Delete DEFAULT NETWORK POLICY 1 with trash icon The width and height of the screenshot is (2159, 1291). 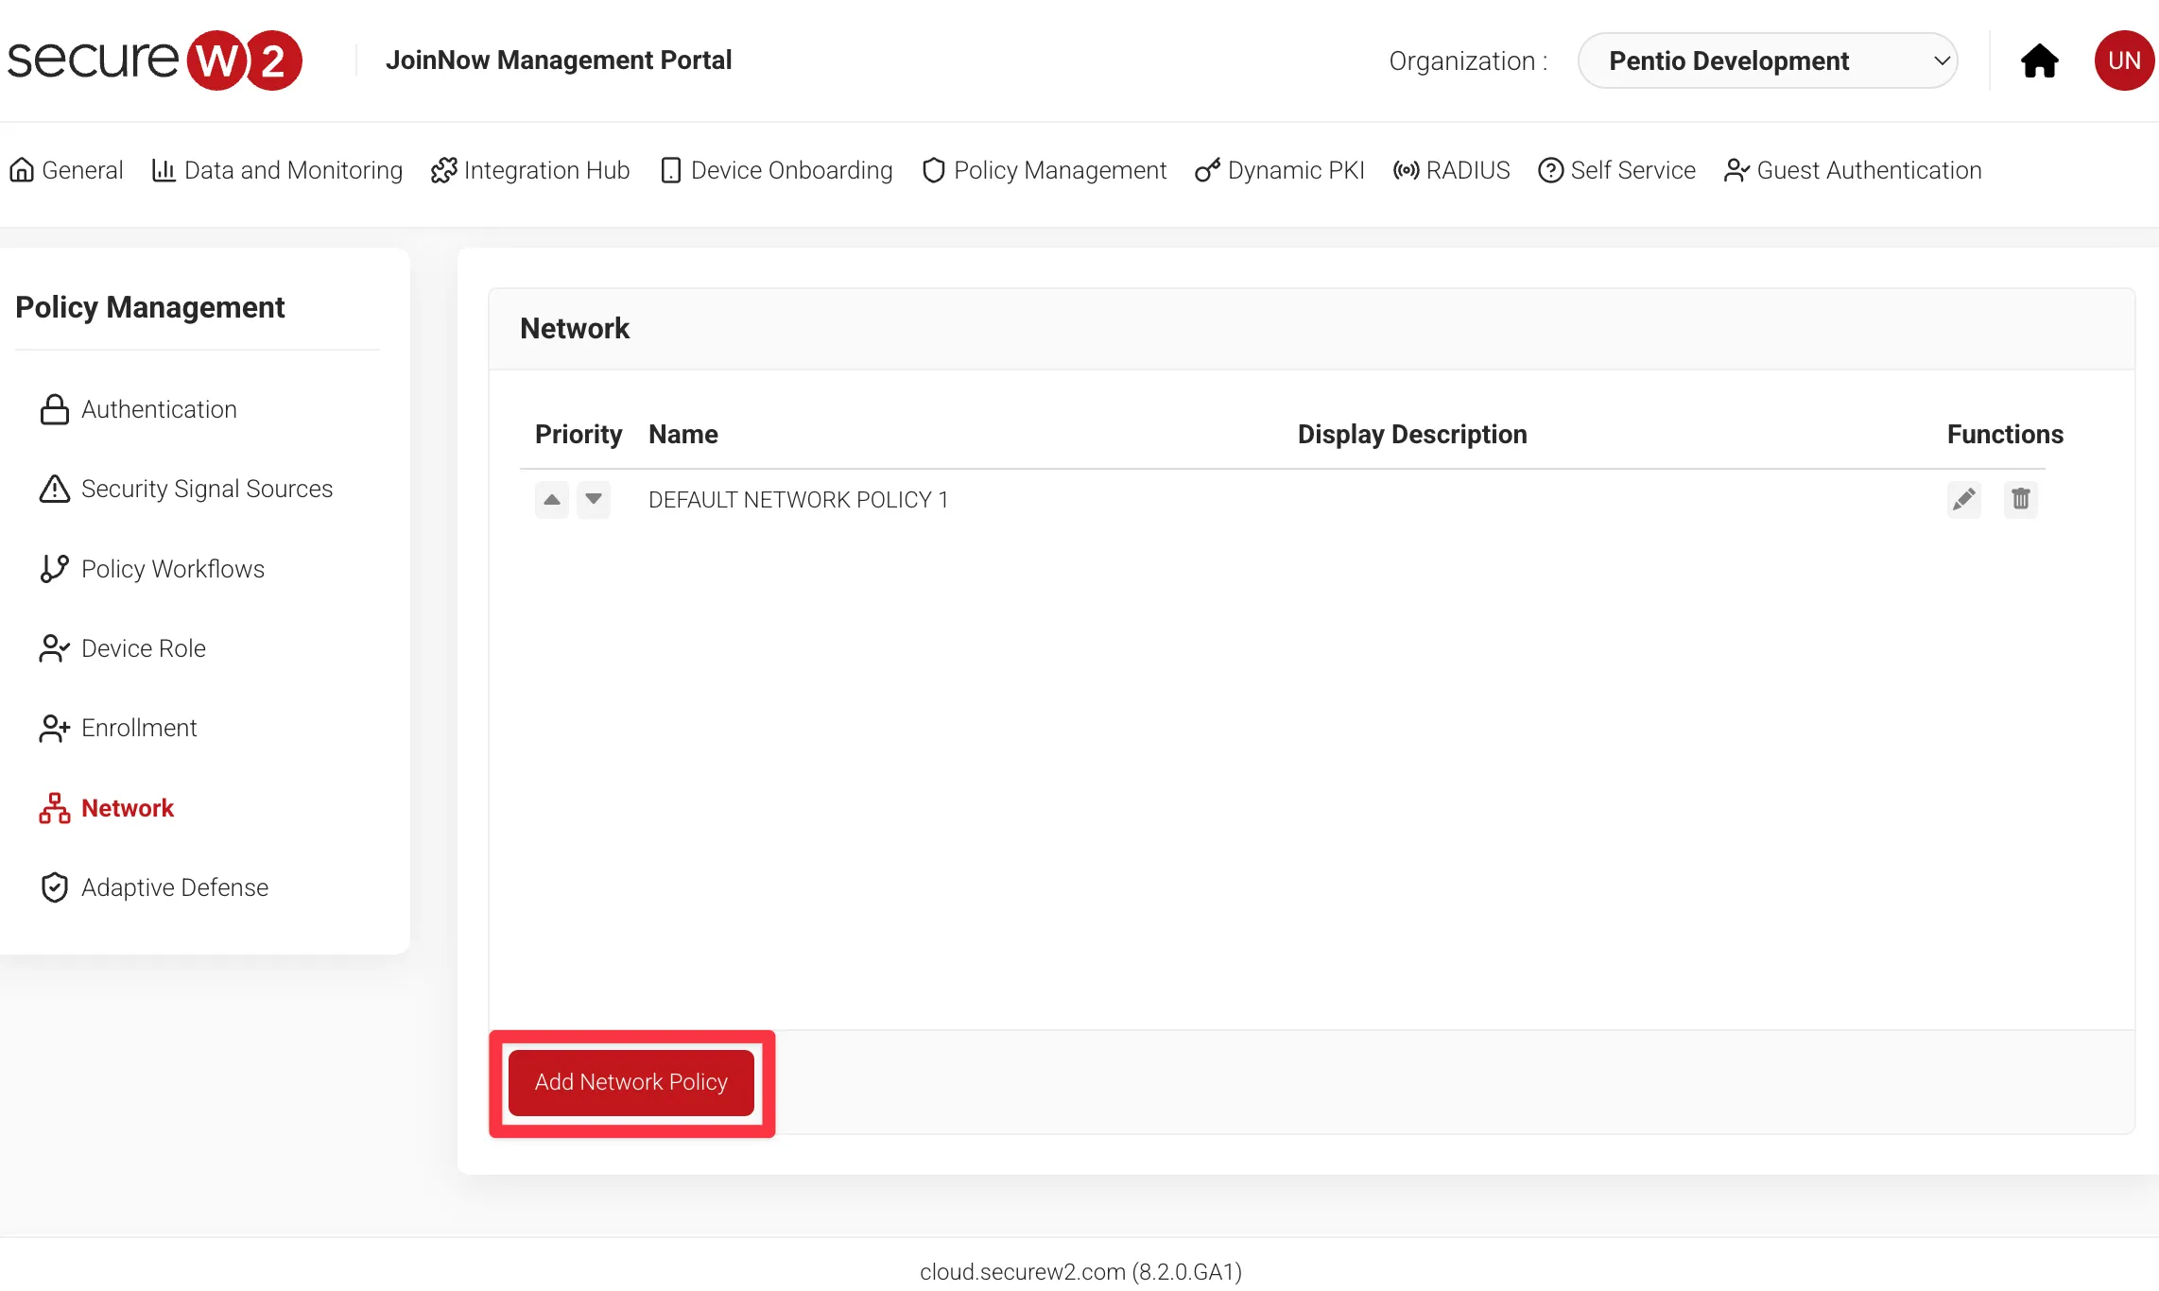tap(2020, 499)
